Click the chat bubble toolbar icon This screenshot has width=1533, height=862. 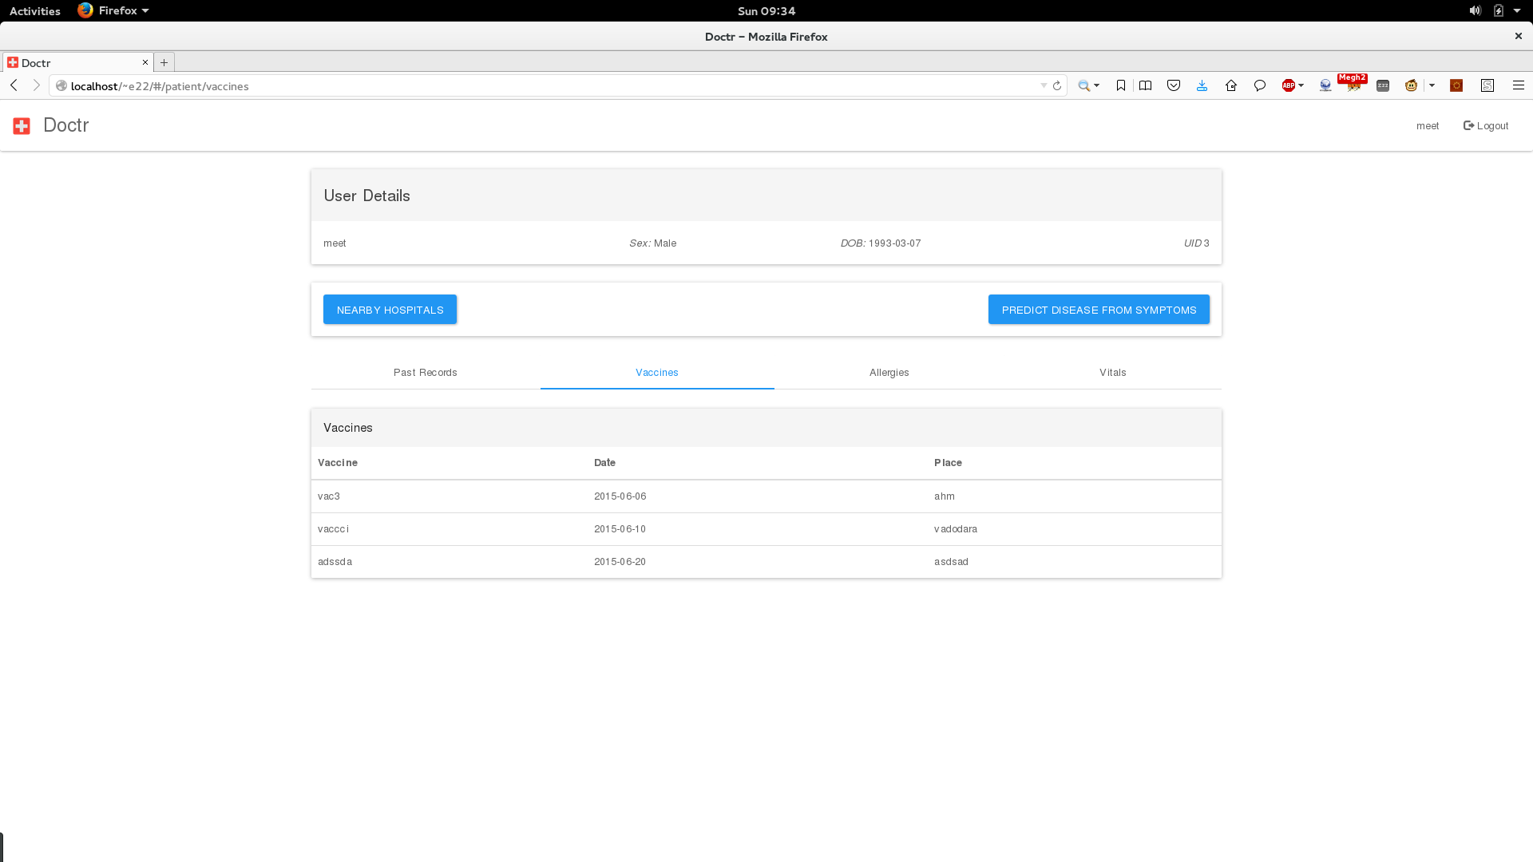click(x=1260, y=85)
